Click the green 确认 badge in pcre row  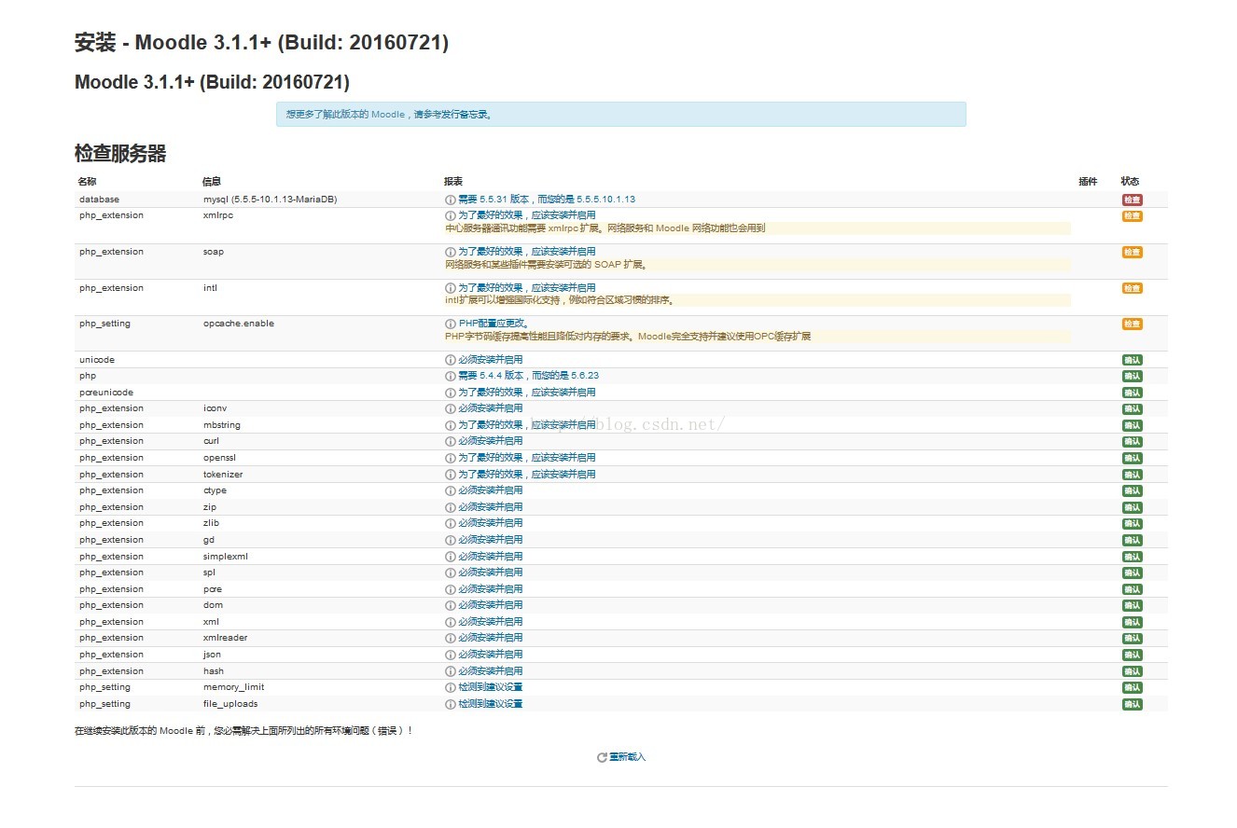tap(1132, 589)
